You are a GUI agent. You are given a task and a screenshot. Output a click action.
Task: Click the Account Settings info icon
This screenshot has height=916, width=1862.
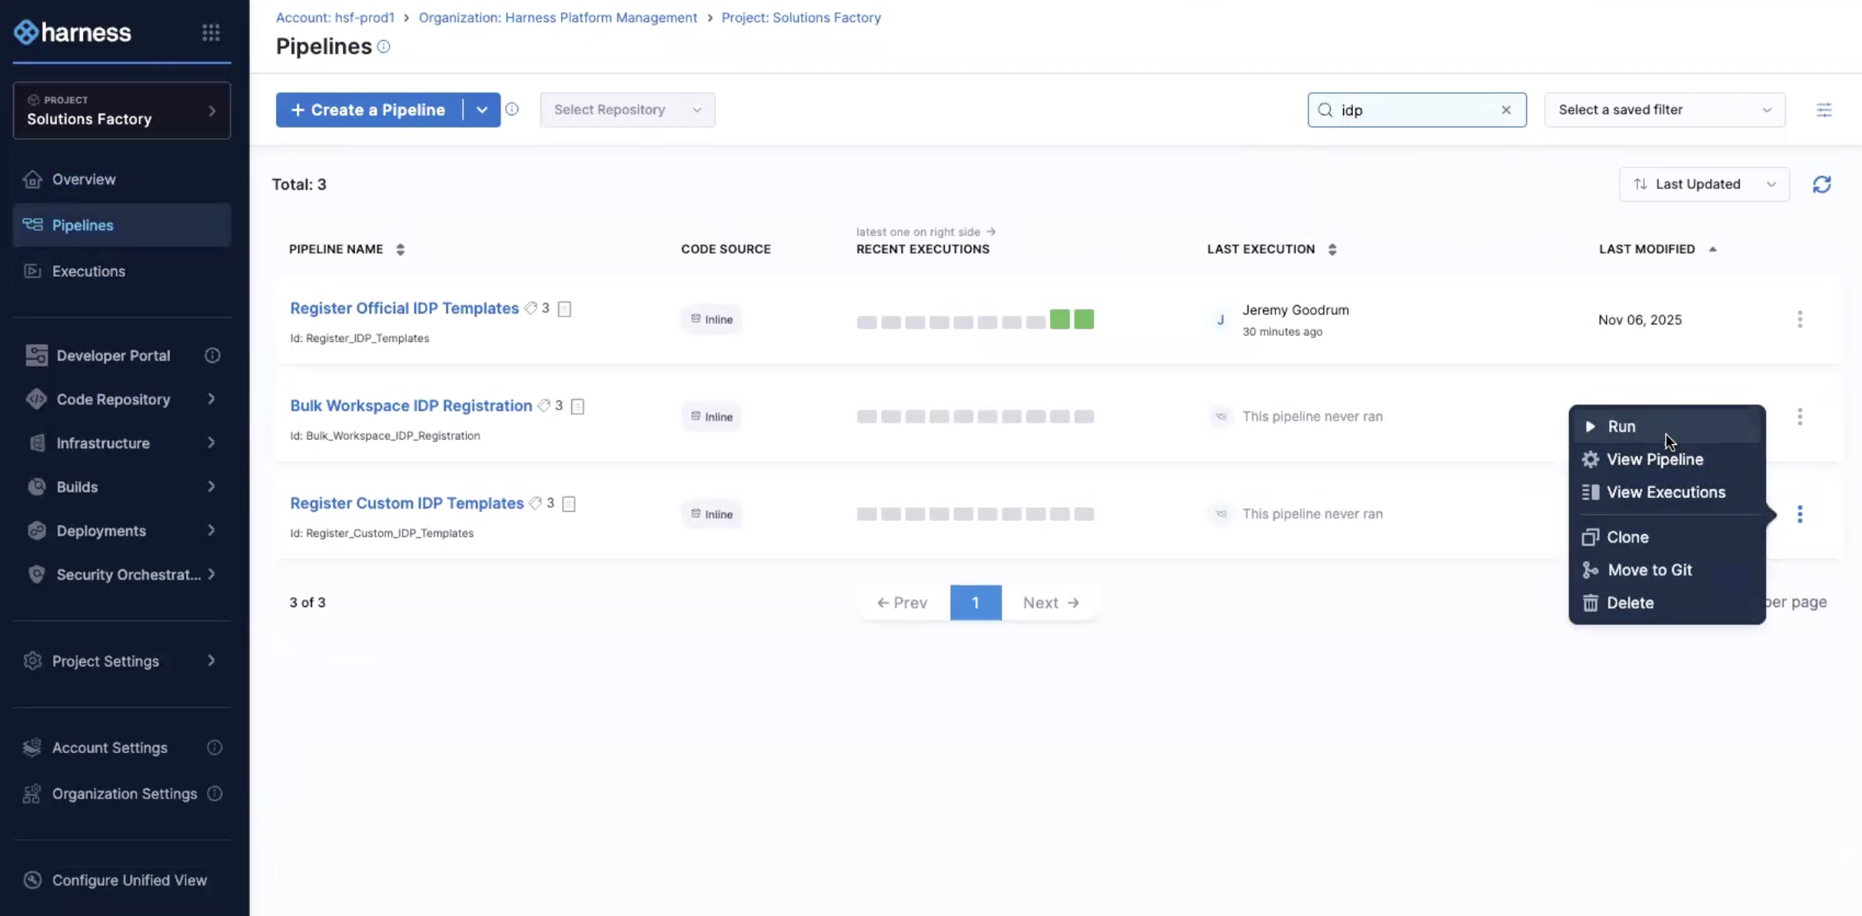(214, 748)
